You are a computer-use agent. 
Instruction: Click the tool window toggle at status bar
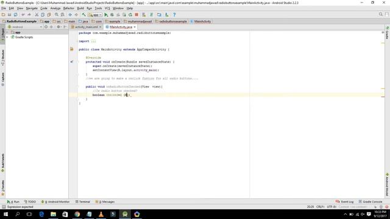click(x=4, y=207)
